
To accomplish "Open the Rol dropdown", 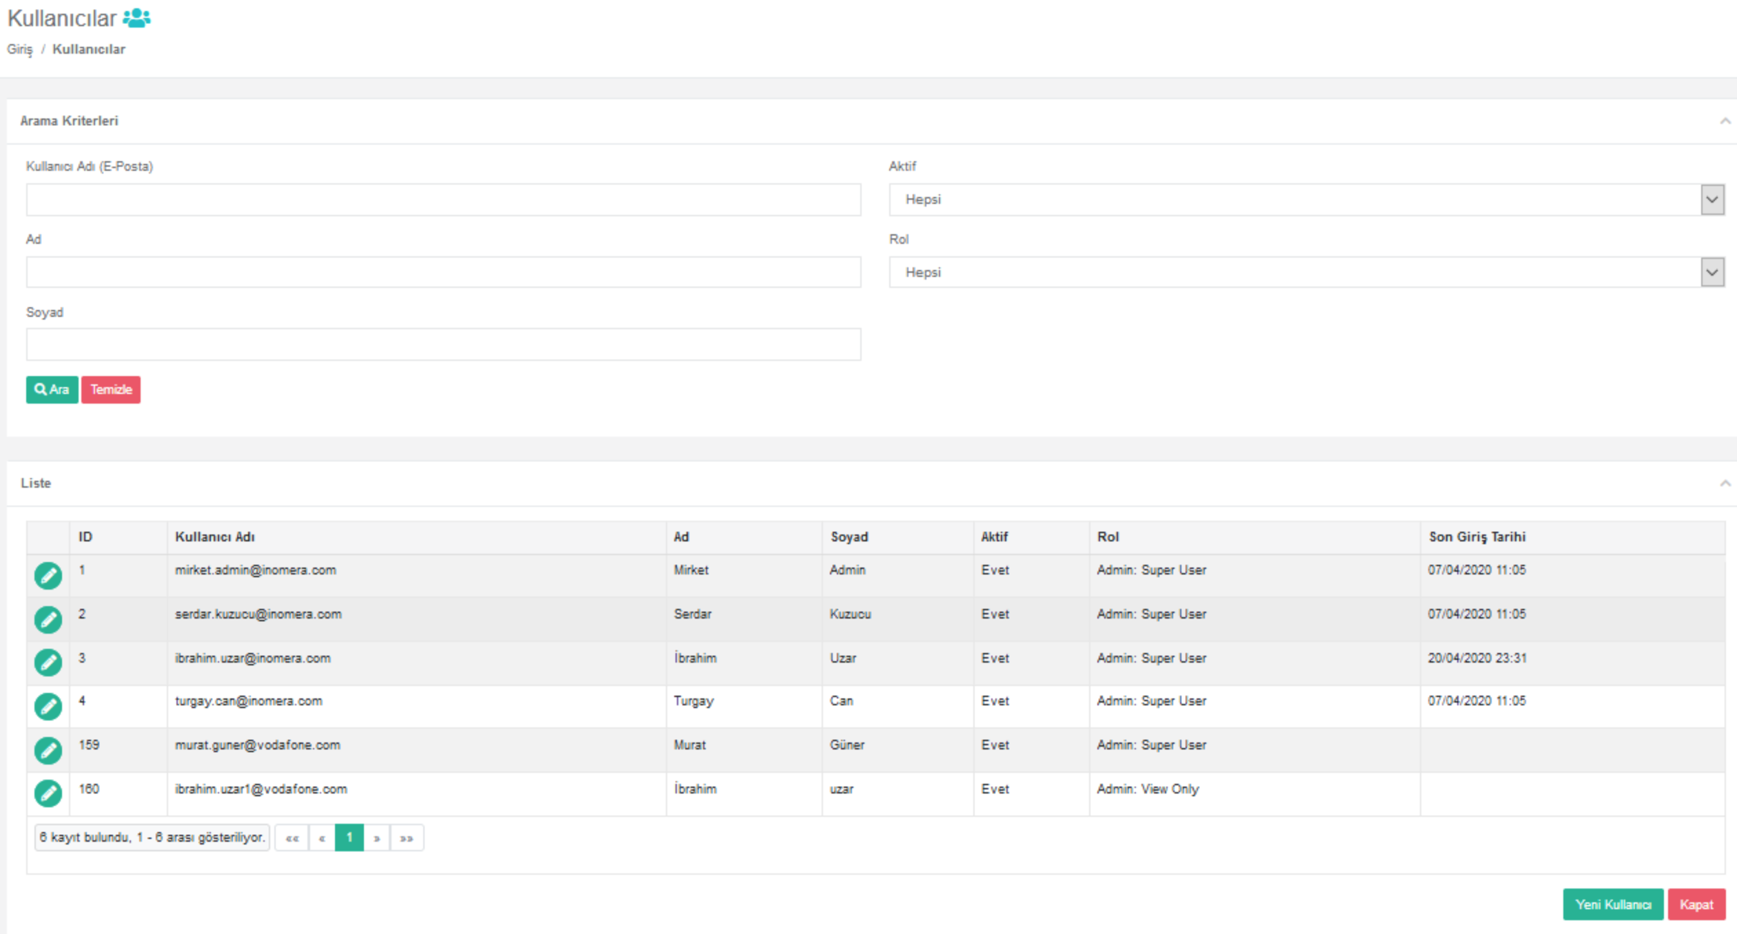I will point(1306,272).
